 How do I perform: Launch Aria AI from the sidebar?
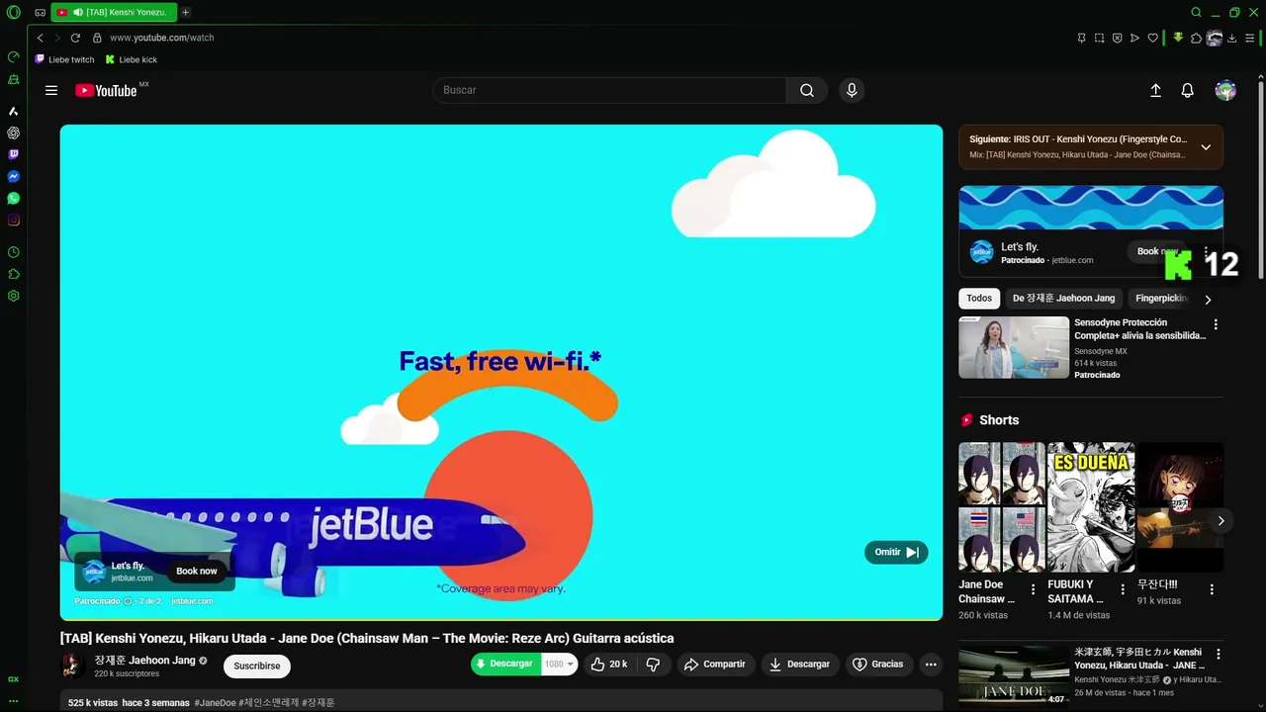13,111
